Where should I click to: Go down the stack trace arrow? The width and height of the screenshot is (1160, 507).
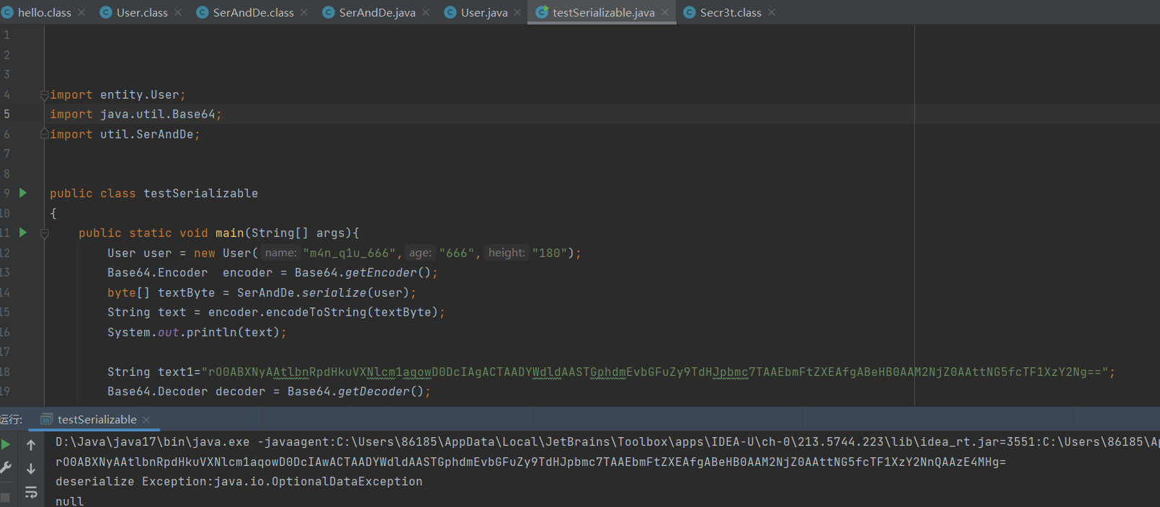[31, 468]
